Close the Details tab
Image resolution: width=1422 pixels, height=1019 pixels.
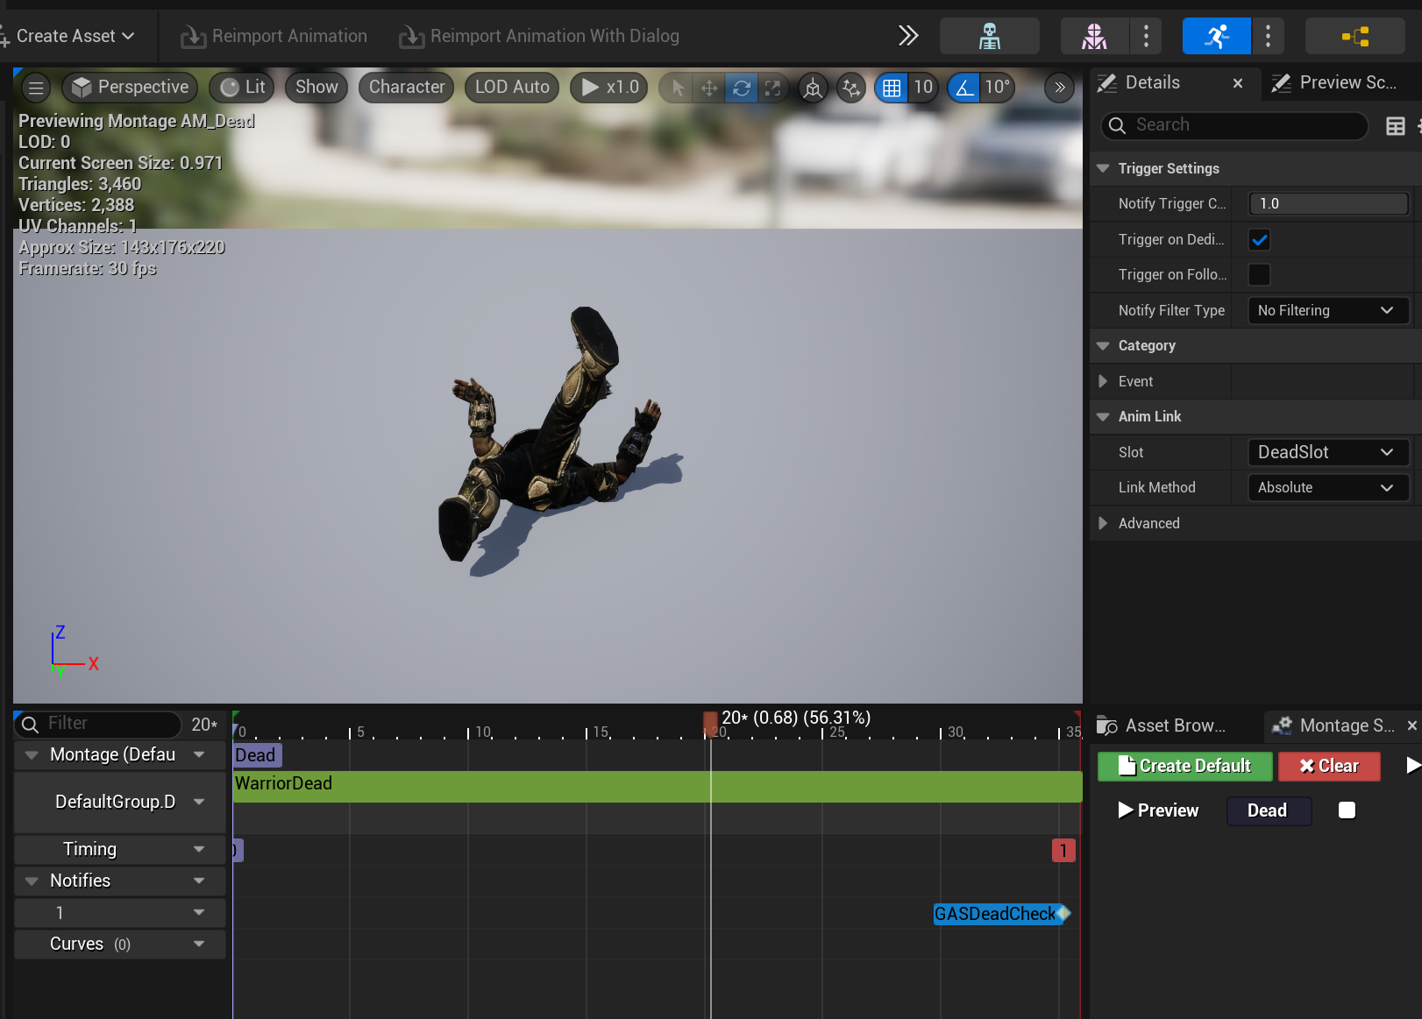pos(1238,83)
